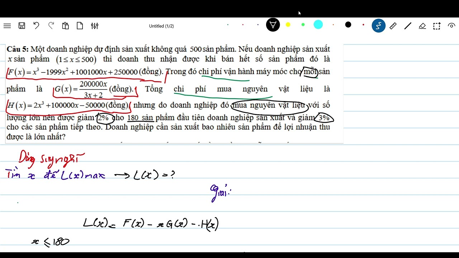Viewport: 459px width, 258px height.
Task: Select the highlighter pen tool
Action: 273,25
